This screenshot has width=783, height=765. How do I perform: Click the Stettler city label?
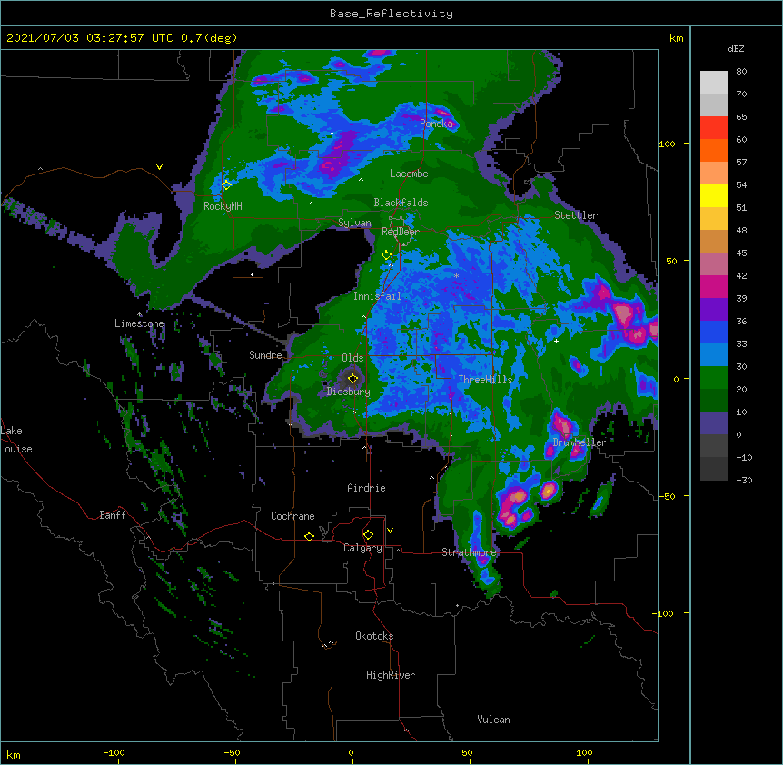tap(576, 215)
